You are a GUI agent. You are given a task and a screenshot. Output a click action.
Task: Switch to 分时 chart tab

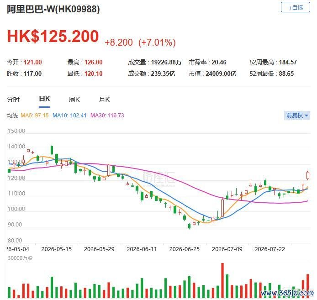coord(13,100)
